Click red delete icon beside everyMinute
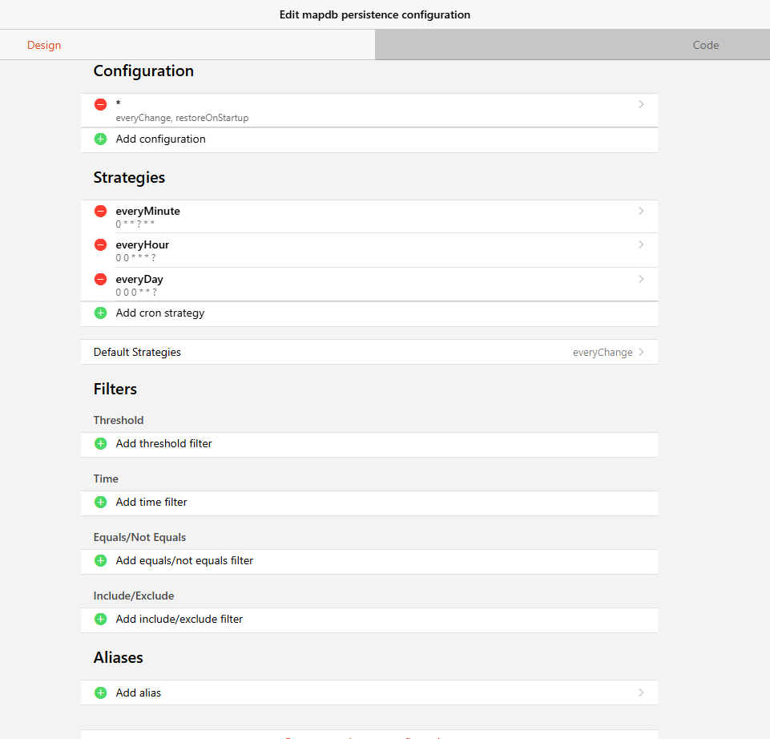 (100, 211)
